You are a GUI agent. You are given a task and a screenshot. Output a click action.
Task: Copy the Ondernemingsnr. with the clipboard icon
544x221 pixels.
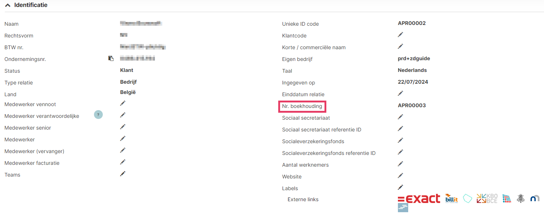[111, 58]
